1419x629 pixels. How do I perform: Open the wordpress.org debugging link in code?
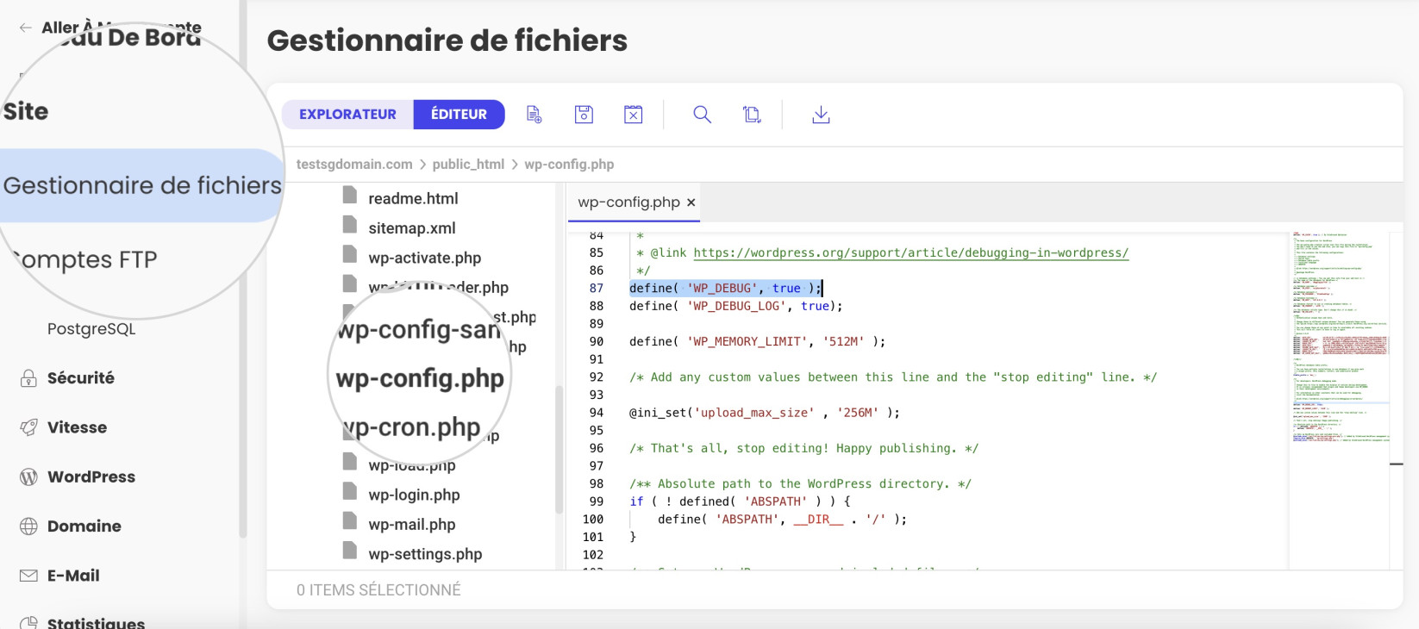[910, 252]
